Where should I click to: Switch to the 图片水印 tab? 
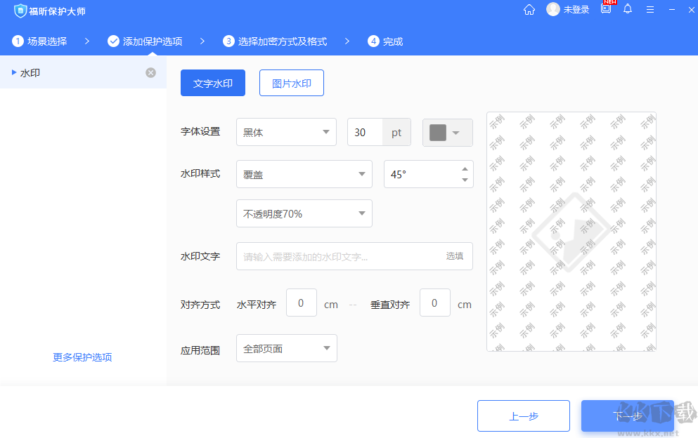pos(291,82)
